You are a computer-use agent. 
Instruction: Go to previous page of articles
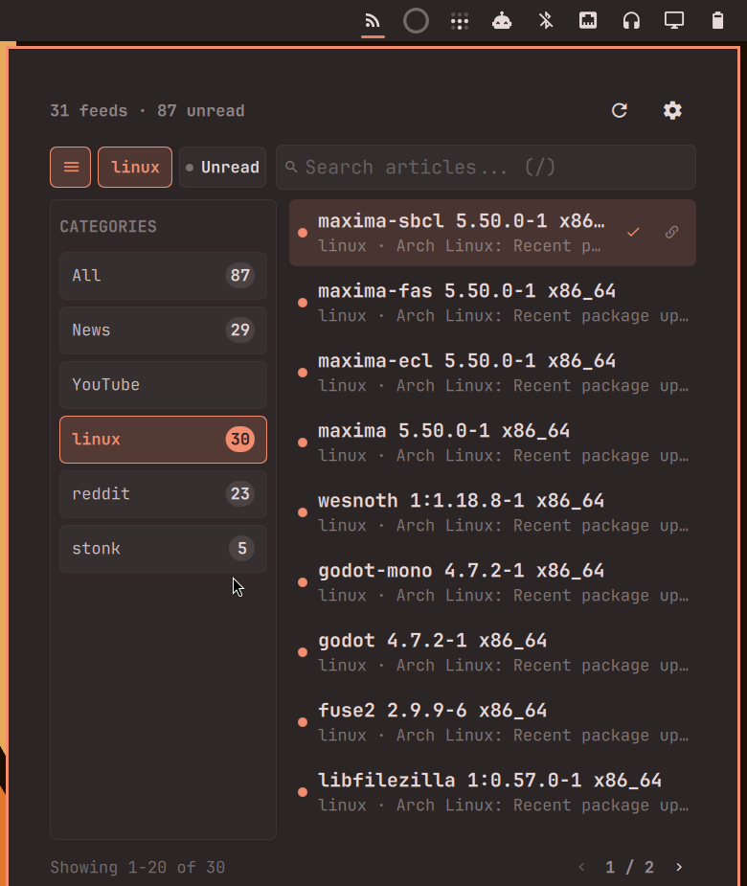pyautogui.click(x=581, y=867)
